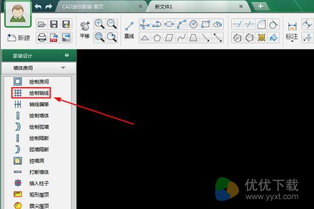This screenshot has width=314, height=209.
Task: Switch to the CAD迷你家装-首页 tab
Action: [83, 7]
